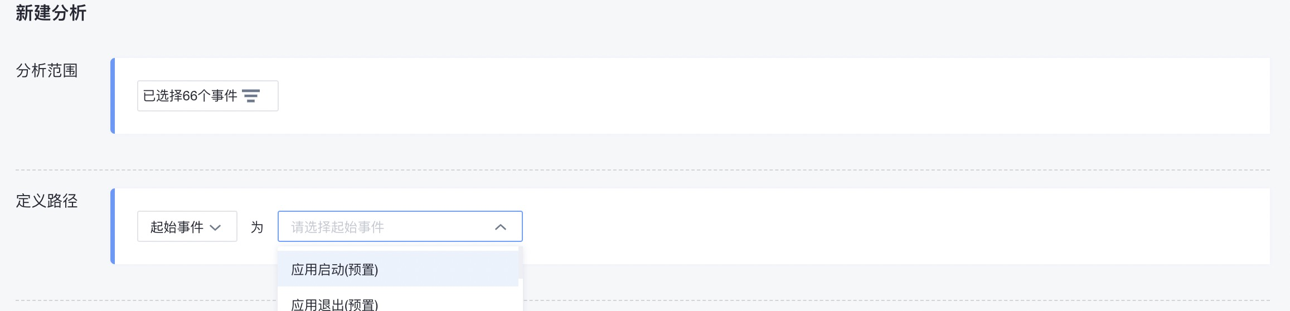This screenshot has width=1290, height=311.
Task: Click empty area inside 分析范围 white panel
Action: (x=780, y=96)
